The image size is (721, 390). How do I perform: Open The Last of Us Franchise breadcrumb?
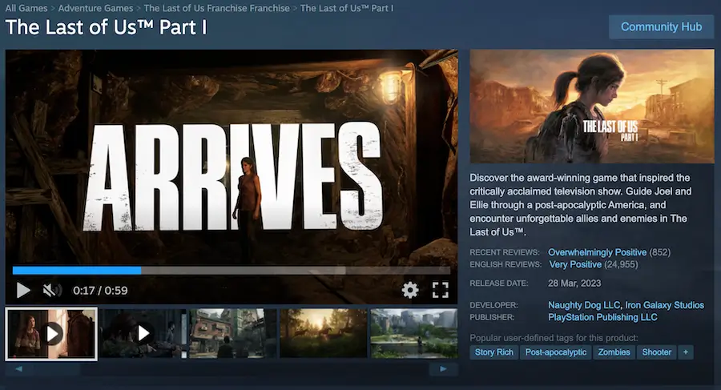click(x=216, y=8)
